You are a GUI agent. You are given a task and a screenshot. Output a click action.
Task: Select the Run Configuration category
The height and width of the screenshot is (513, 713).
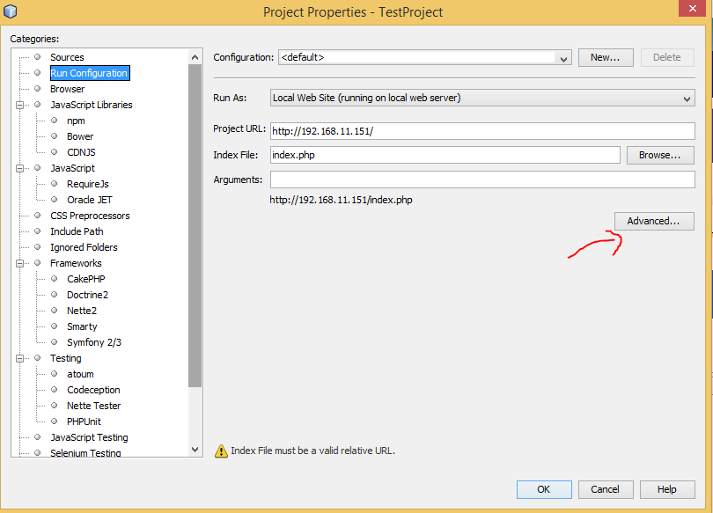click(90, 73)
